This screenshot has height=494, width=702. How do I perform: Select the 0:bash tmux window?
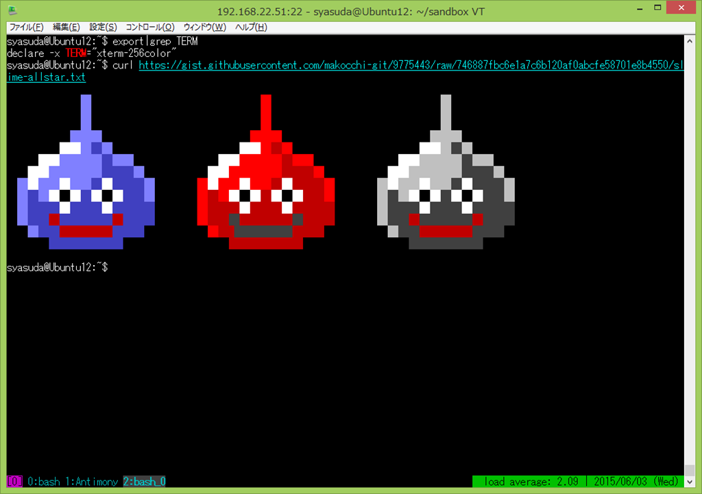point(44,482)
